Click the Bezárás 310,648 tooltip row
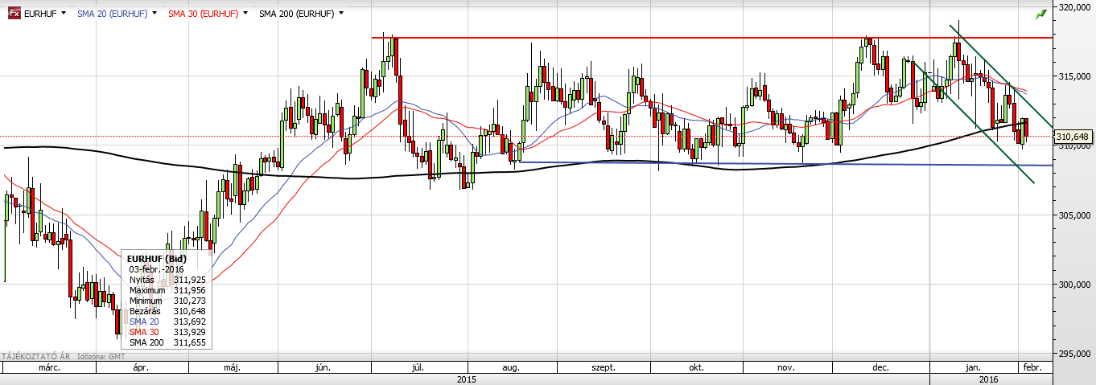 pos(167,310)
